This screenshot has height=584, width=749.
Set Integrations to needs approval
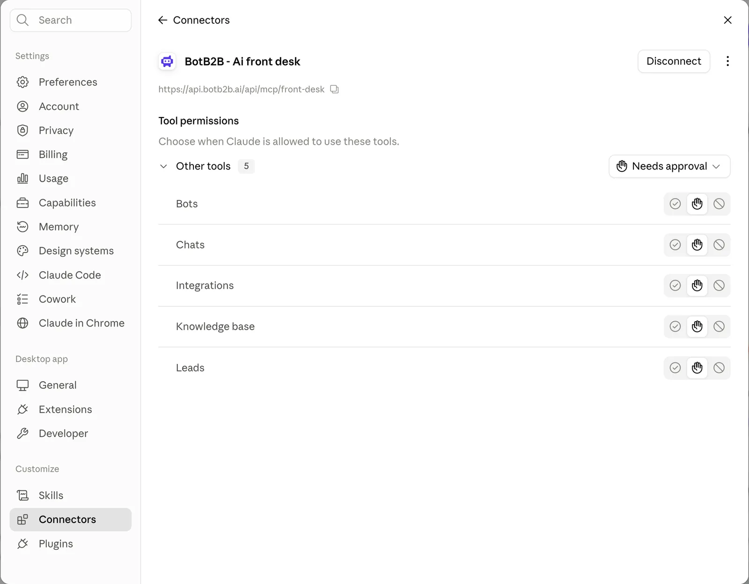point(697,285)
